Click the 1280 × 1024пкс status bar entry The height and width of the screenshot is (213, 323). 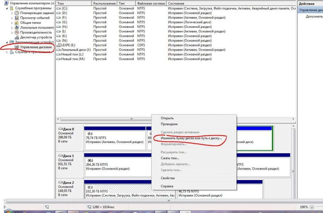click(x=101, y=207)
